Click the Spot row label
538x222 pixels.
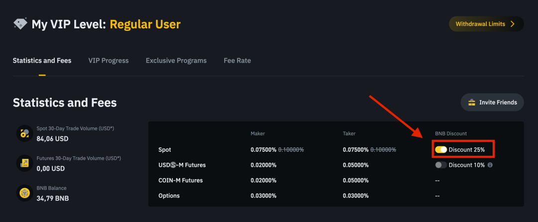click(x=165, y=150)
